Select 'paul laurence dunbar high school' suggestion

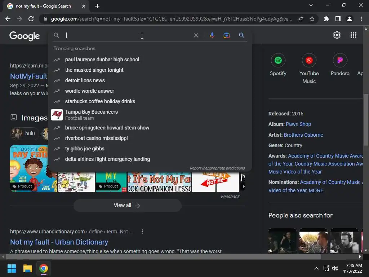coord(150,60)
